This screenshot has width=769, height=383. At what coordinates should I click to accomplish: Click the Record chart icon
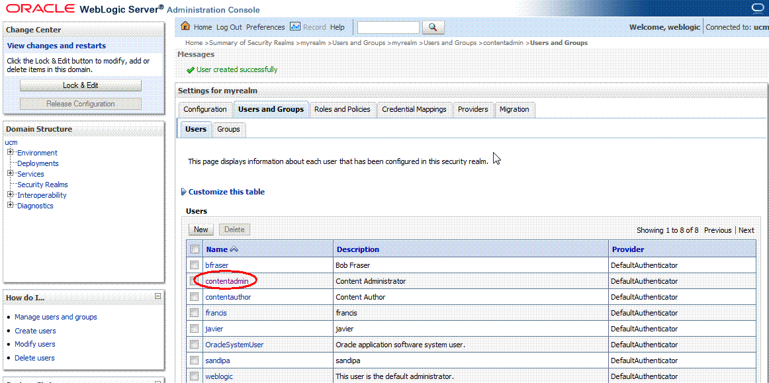coord(295,26)
